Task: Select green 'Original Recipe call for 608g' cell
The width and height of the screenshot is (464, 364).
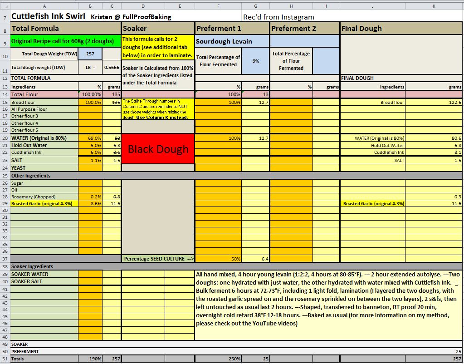Action: (x=66, y=41)
